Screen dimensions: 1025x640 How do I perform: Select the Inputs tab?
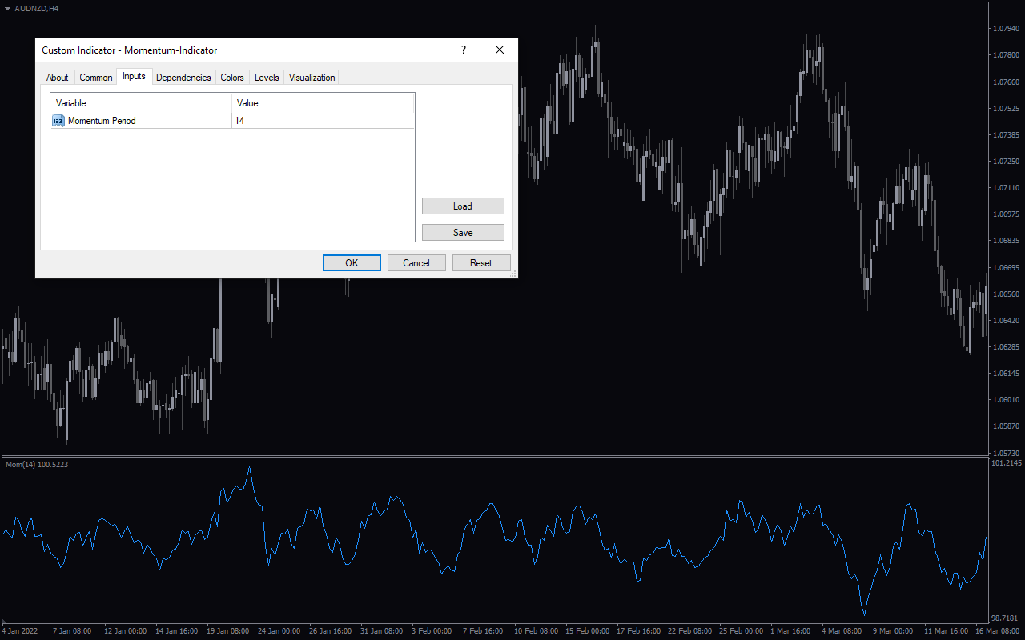click(134, 76)
